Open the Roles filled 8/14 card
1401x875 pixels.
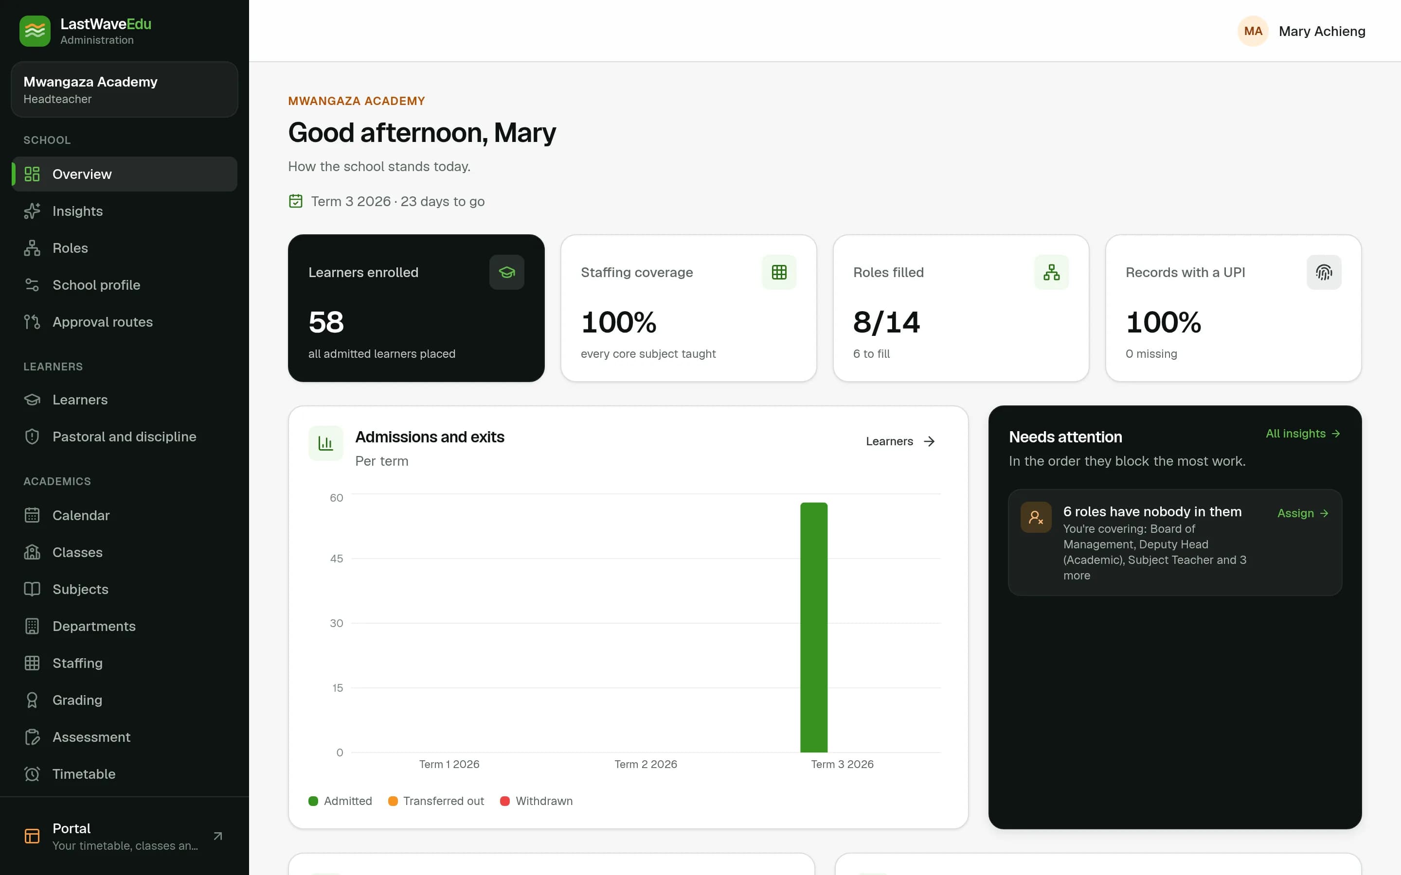[x=961, y=308]
